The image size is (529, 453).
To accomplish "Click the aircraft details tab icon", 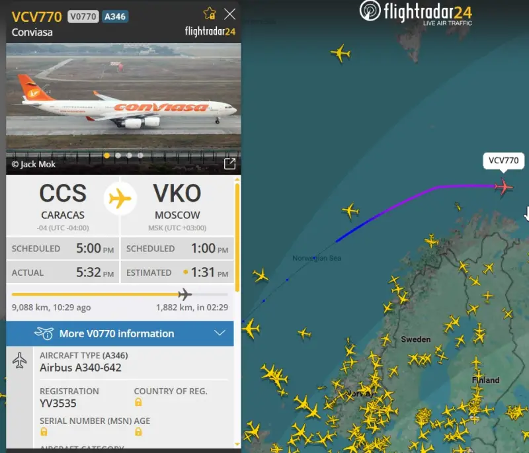I will click(20, 360).
